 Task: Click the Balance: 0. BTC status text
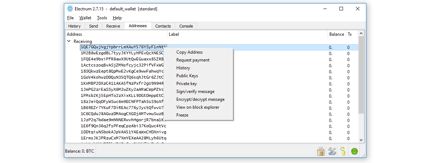coord(79,151)
